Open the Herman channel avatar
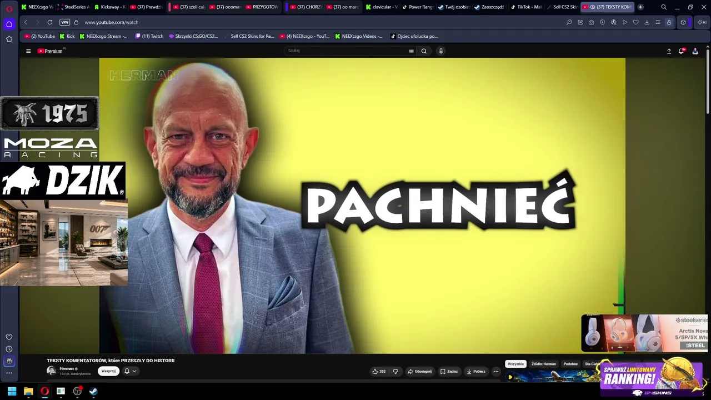 (x=52, y=371)
